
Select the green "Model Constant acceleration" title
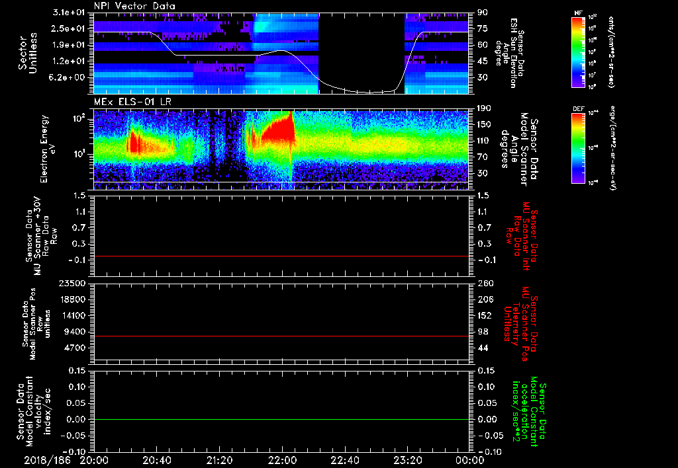(529, 412)
